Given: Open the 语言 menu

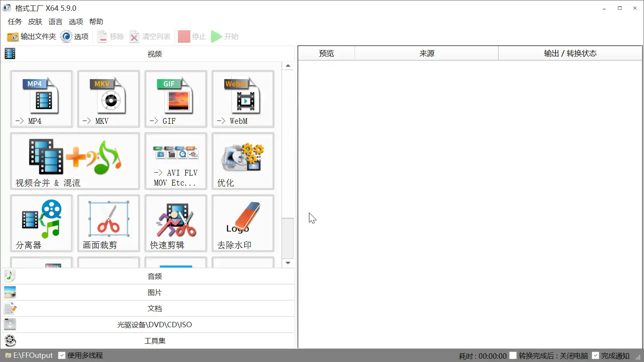Looking at the screenshot, I should 56,22.
